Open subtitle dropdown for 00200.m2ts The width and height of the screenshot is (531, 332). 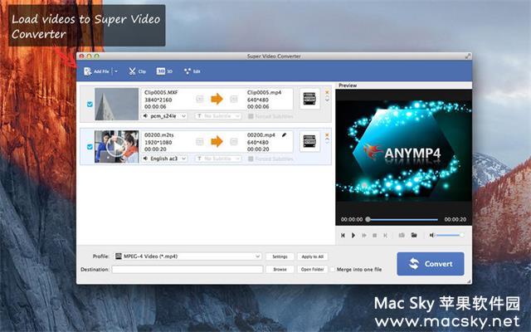[x=218, y=159]
